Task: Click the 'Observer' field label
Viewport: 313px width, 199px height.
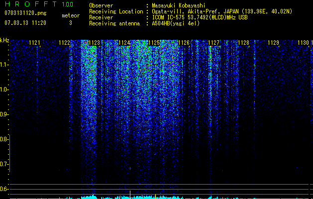Action: pyautogui.click(x=101, y=5)
